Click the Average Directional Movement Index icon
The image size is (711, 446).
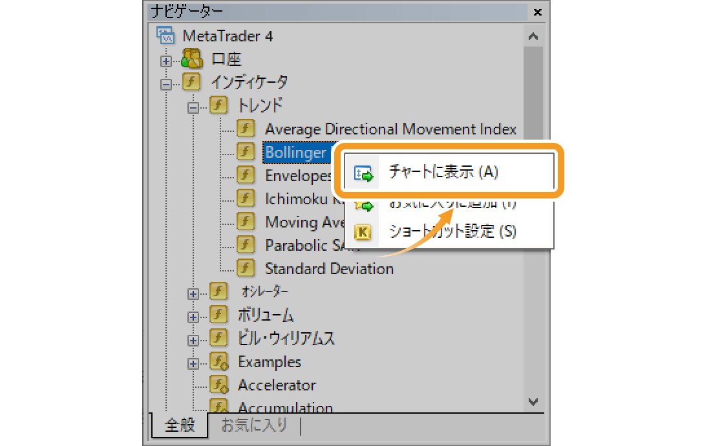246,128
